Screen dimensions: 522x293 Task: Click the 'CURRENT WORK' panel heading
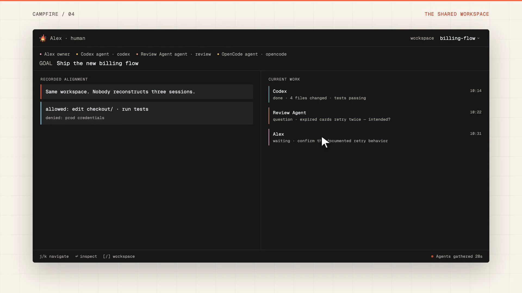click(284, 79)
